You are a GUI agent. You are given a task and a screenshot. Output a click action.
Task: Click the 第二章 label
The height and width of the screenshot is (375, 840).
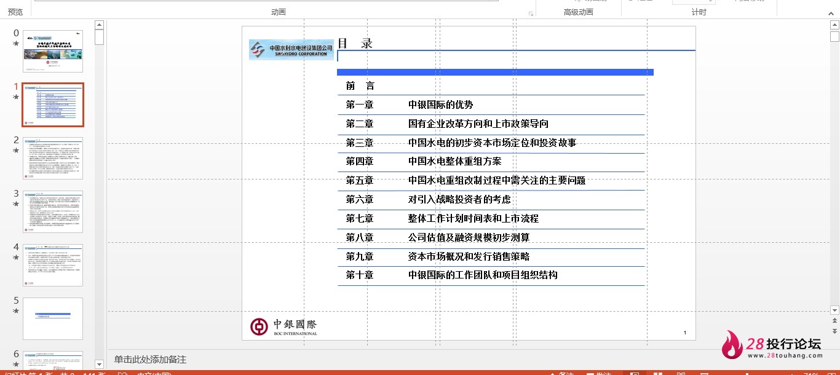coord(360,124)
